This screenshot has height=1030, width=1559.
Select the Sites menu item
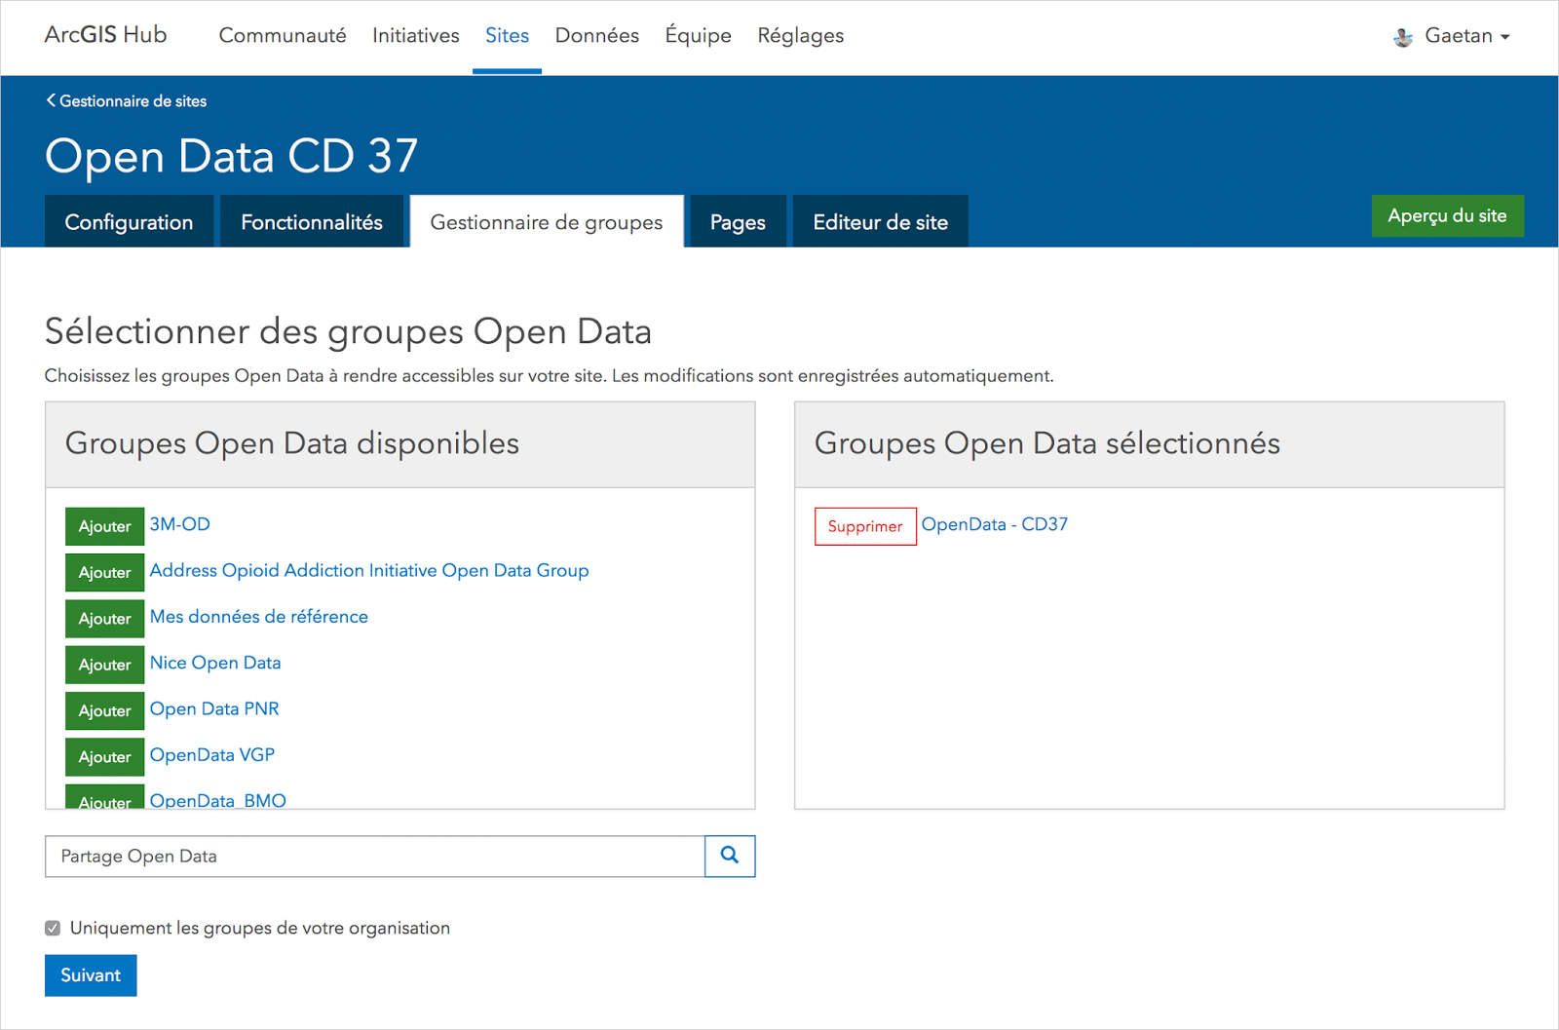(x=508, y=35)
